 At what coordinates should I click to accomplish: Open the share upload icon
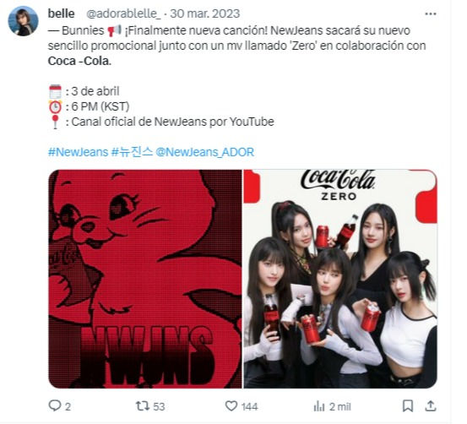pyautogui.click(x=431, y=405)
